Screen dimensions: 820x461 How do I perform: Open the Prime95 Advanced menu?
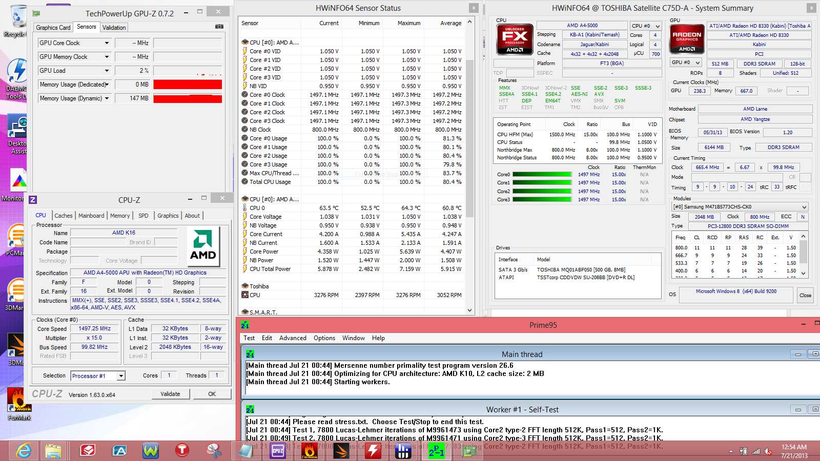pyautogui.click(x=293, y=338)
